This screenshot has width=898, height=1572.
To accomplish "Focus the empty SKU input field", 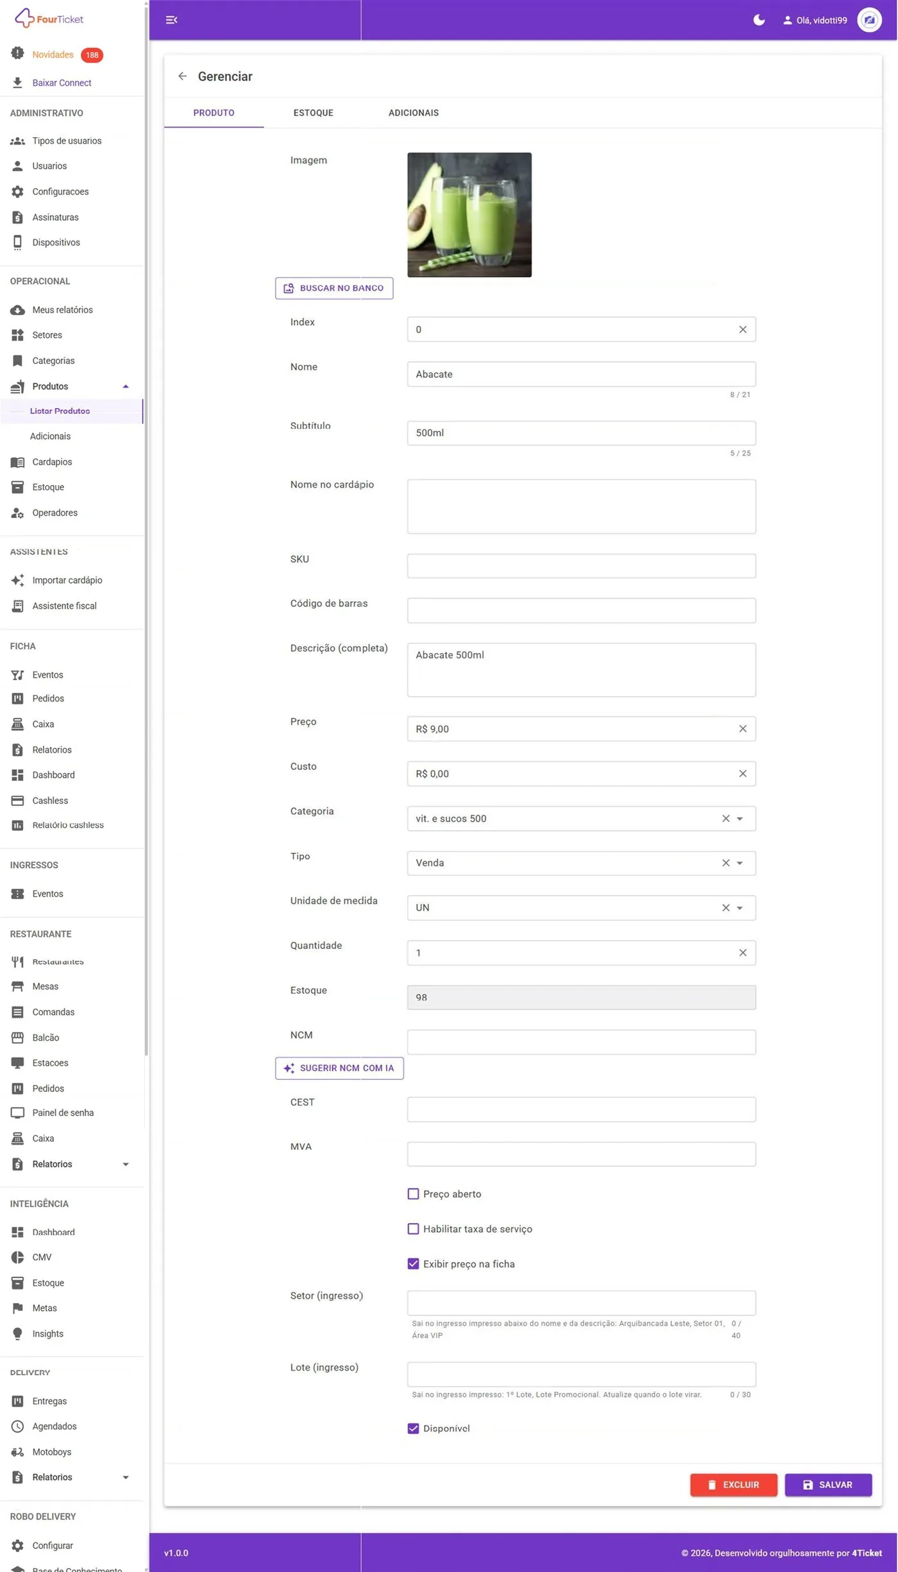I will 581,566.
